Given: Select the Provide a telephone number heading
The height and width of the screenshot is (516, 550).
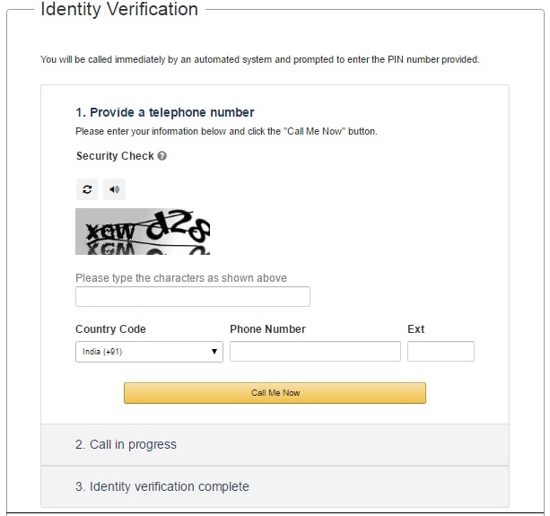Looking at the screenshot, I should [x=165, y=112].
